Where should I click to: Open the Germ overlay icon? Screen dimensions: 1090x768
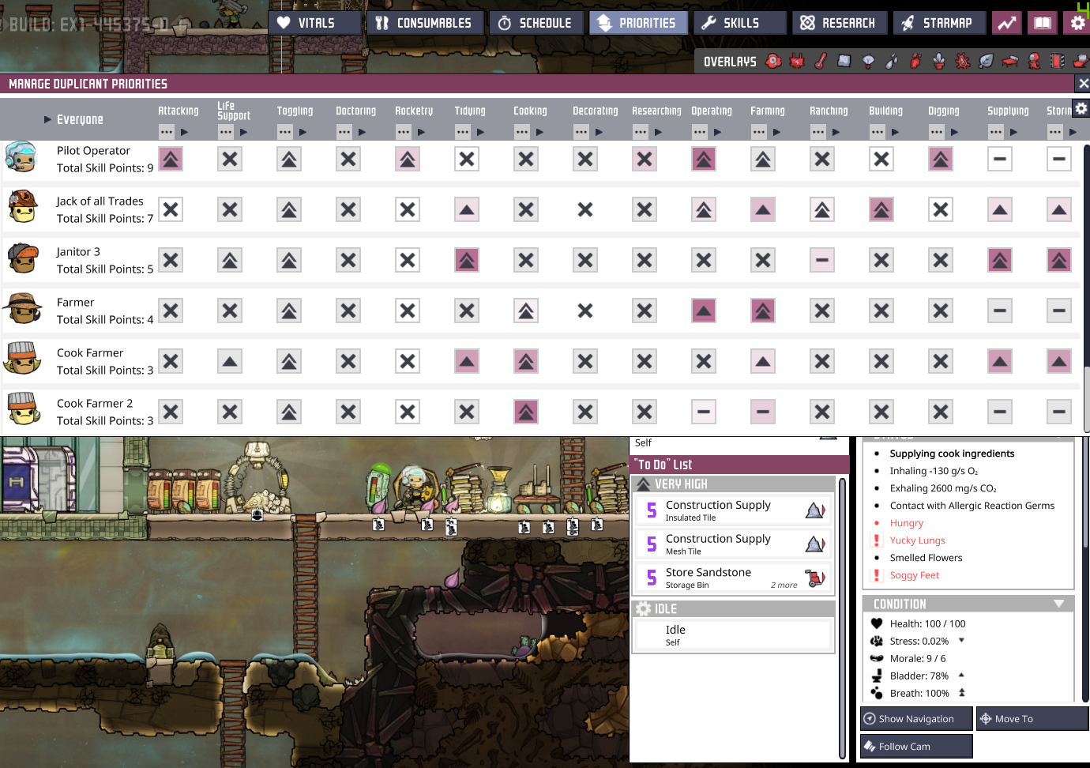coord(963,62)
